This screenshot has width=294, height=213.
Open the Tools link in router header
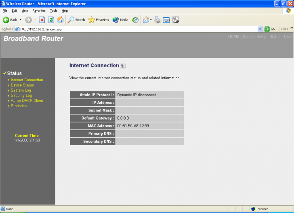point(288,37)
